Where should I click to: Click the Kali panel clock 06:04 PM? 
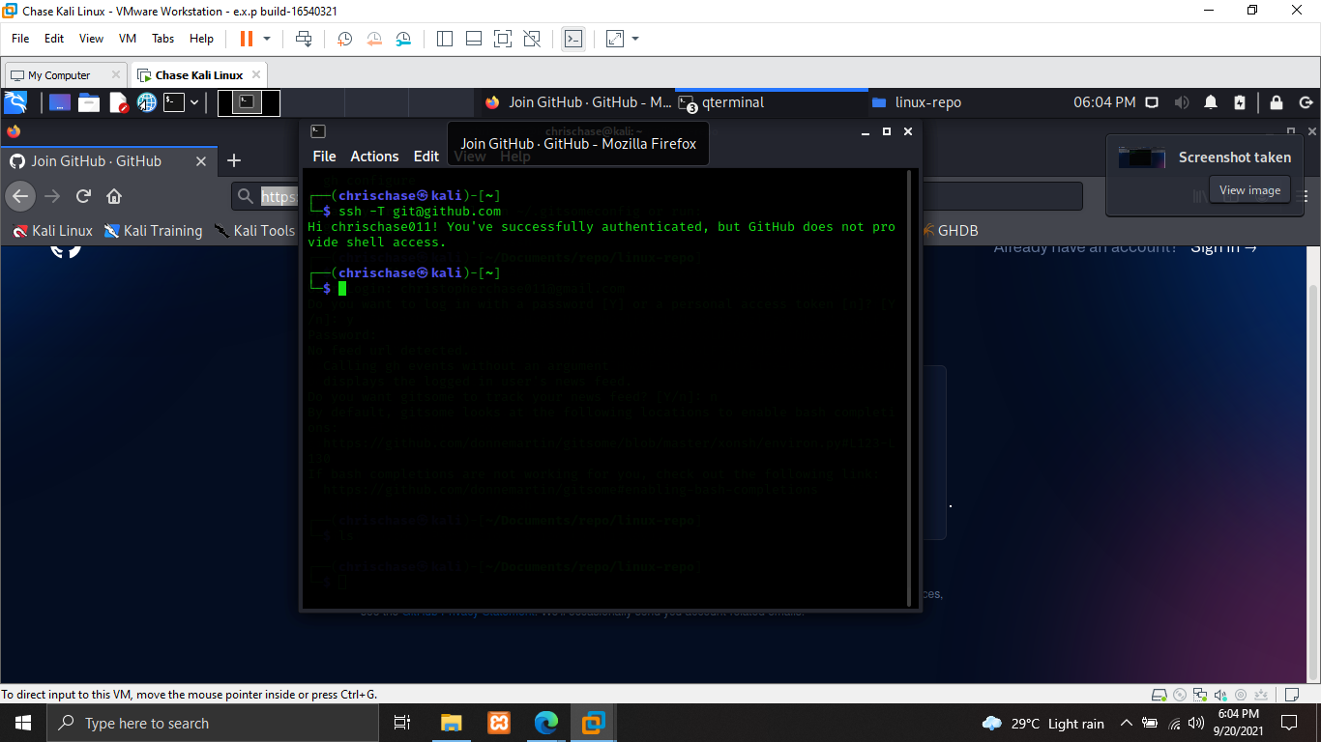pyautogui.click(x=1104, y=102)
